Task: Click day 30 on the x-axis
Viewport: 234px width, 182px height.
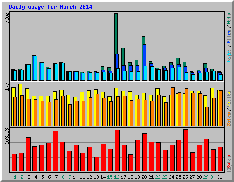Action: 213,177
